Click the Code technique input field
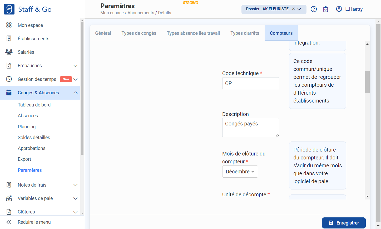The width and height of the screenshot is (381, 229). click(251, 83)
